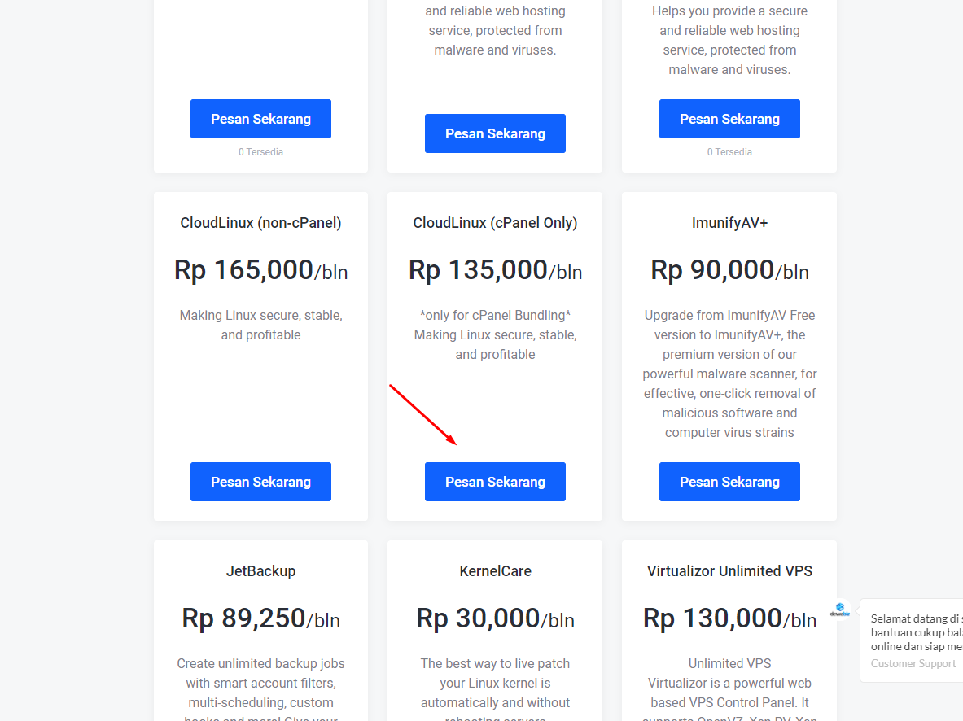Select the Rp 90,000/bln price
The image size is (963, 721).
tap(729, 270)
